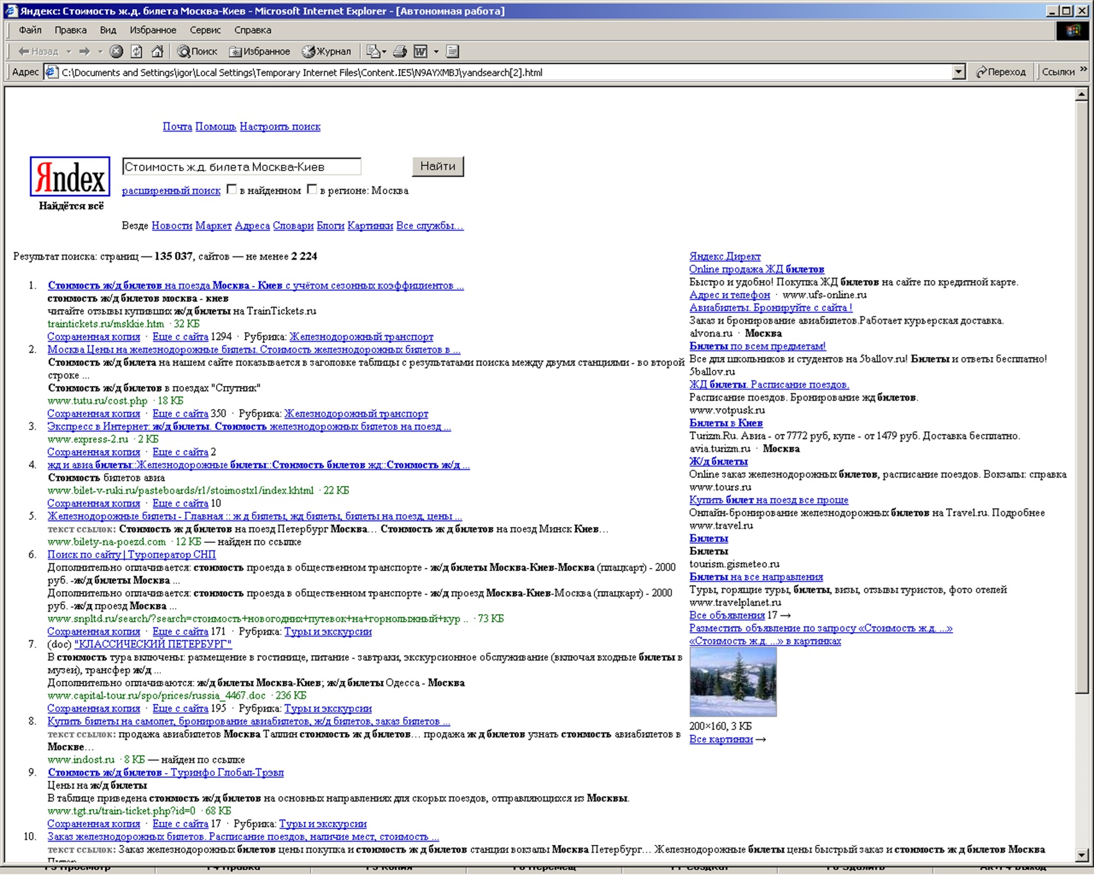Screen dimensions: 1094x875
Task: Click the Edit with Word toolbar icon
Action: (x=421, y=51)
